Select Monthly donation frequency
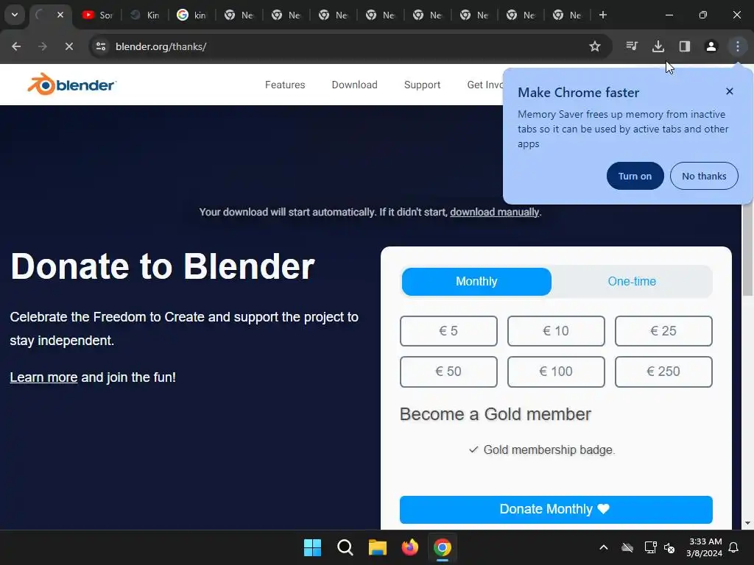 point(476,282)
